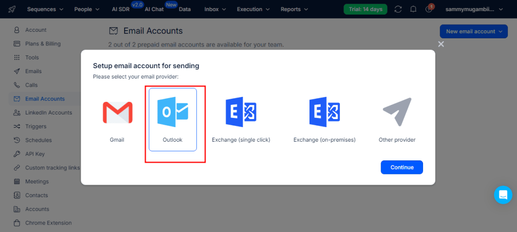Screen dimensions: 517x232
Task: Go to Meetings in sidebar
Action: coord(37,182)
